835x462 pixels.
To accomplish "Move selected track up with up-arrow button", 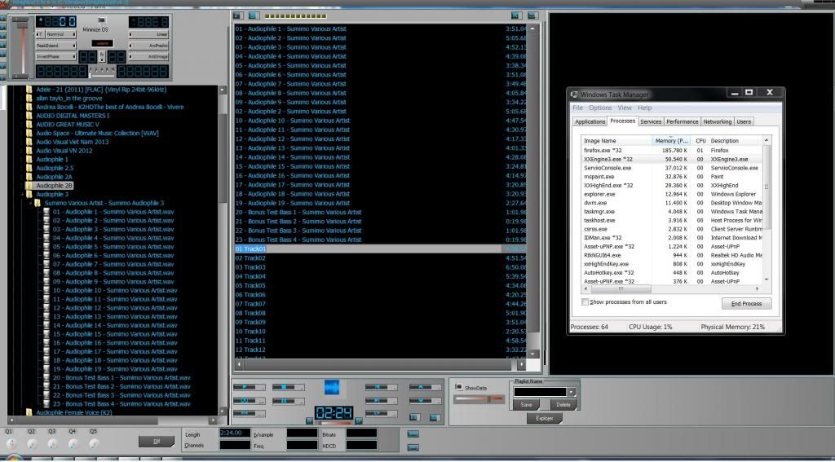I will click(426, 387).
